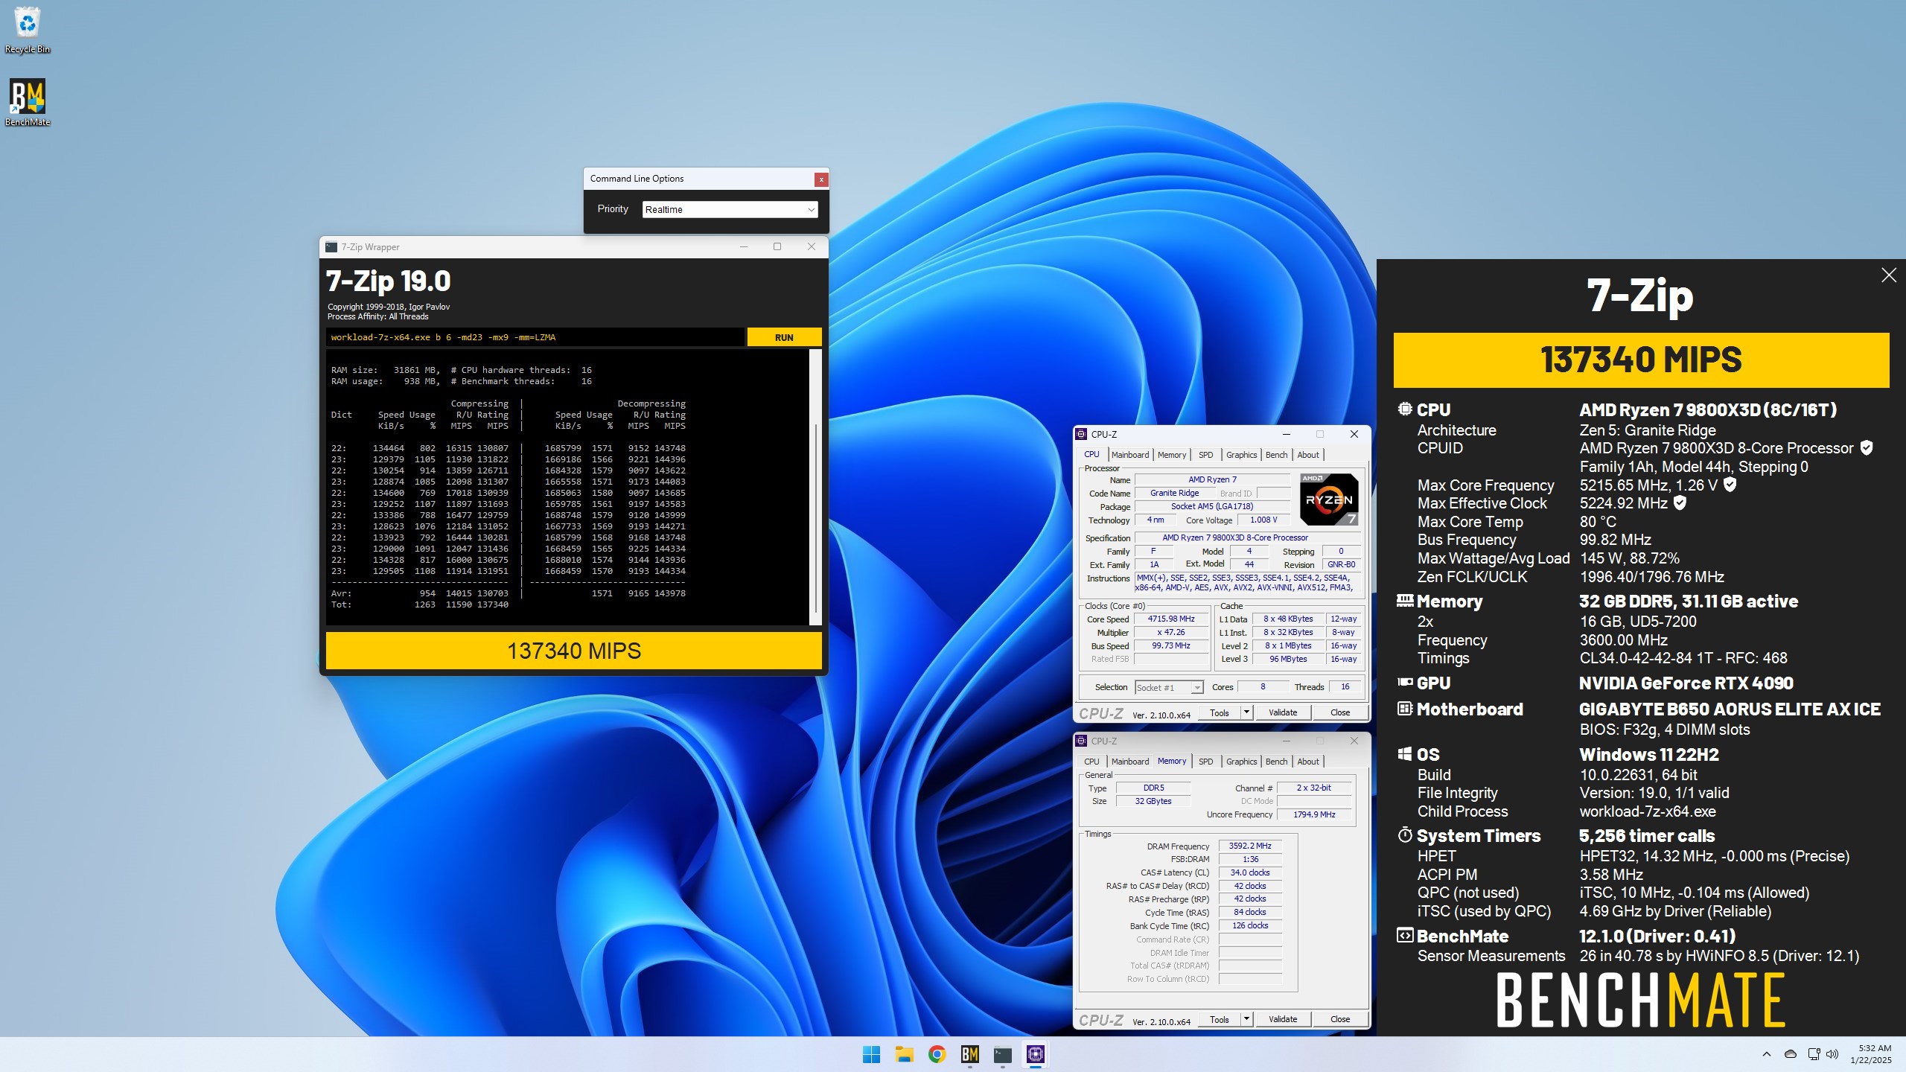
Task: Click Close button in lower CPU-Z
Action: [x=1339, y=1019]
